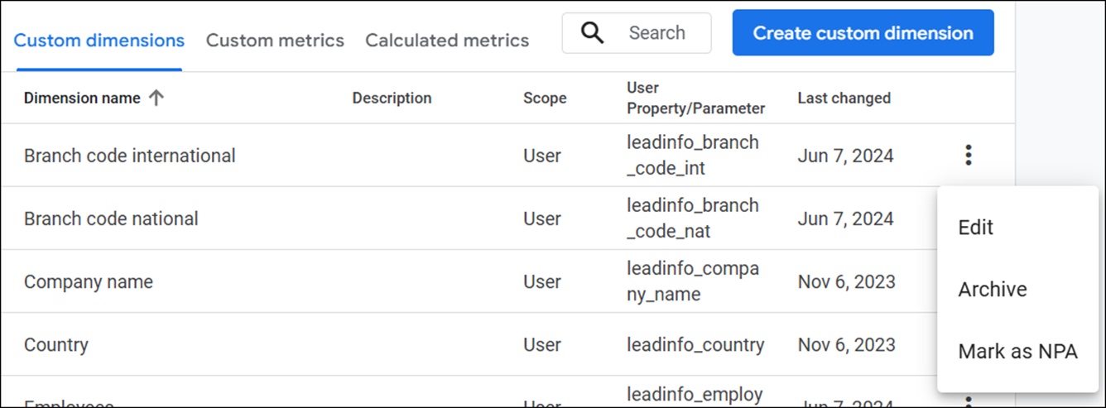This screenshot has height=408, width=1106.
Task: Click the User Property/Parameter column header
Action: 695,98
